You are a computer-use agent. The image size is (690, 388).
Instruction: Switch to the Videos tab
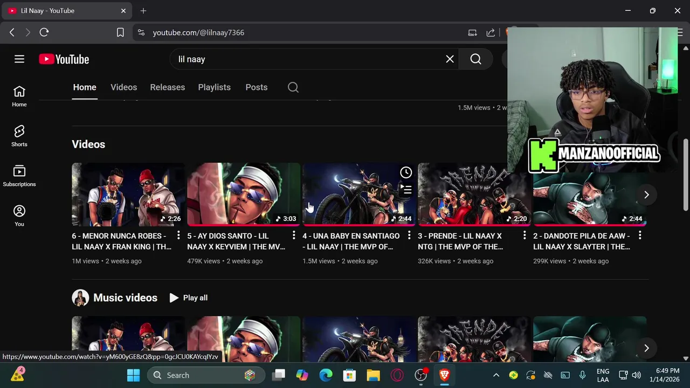[123, 87]
